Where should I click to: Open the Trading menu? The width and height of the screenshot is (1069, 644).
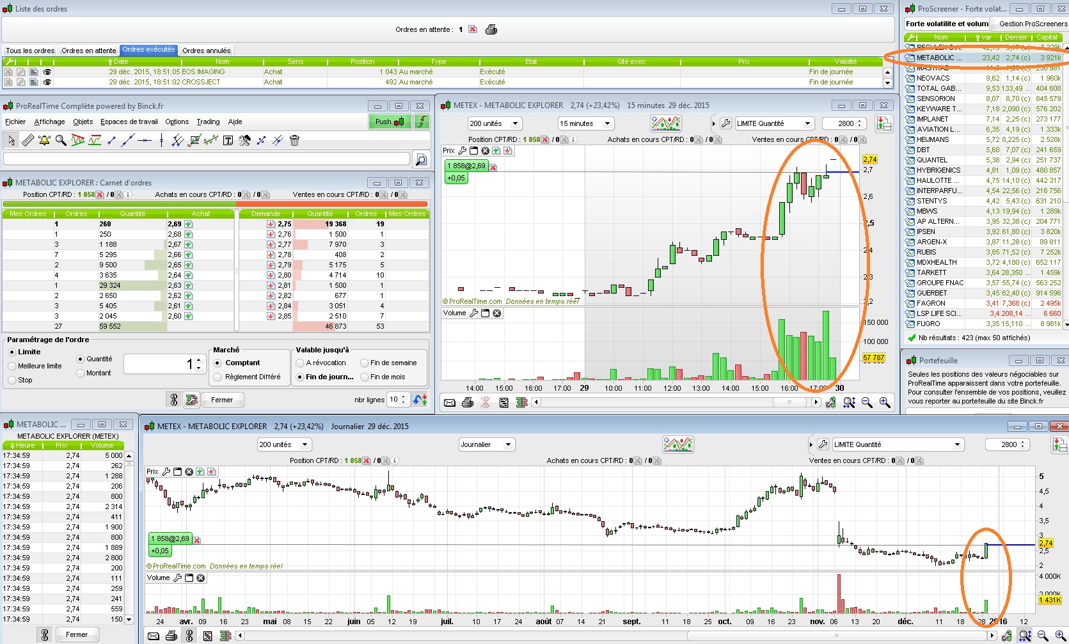pos(208,122)
